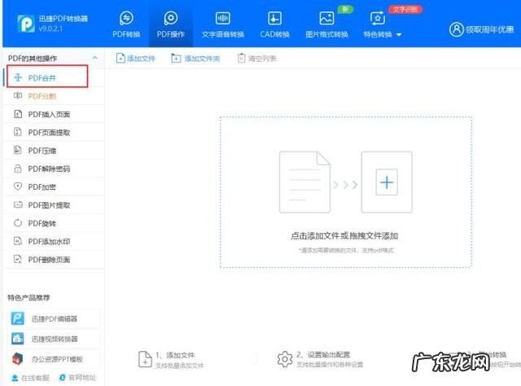This screenshot has height=386, width=521.
Task: Select PDF解除密码 in the sidebar
Action: point(53,169)
